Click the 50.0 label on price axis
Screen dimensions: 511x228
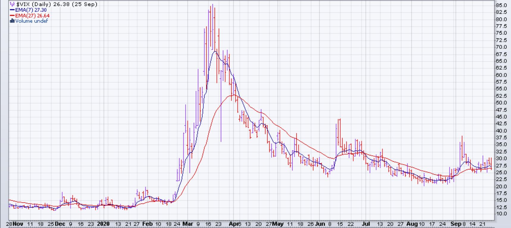(x=501, y=103)
